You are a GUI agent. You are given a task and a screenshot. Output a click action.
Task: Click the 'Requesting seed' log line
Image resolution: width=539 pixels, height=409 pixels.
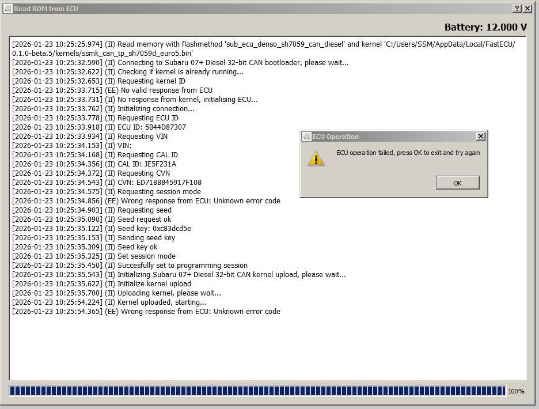92,210
